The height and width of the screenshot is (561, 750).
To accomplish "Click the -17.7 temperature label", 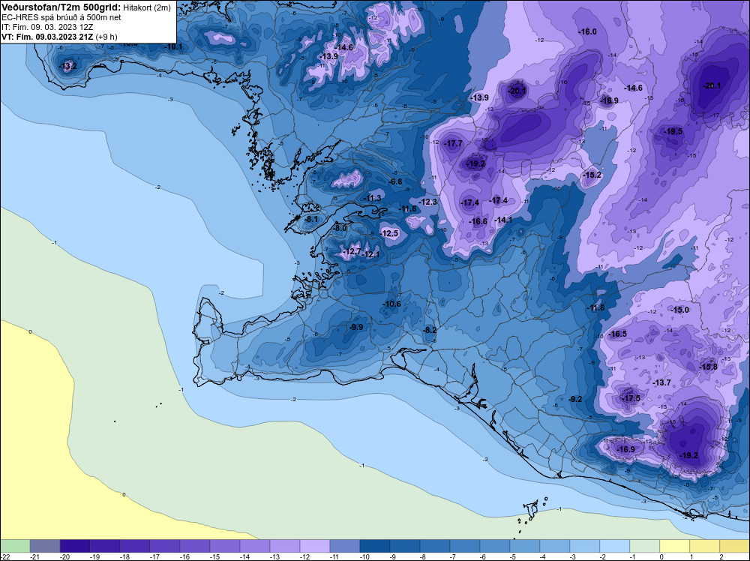I will [454, 143].
